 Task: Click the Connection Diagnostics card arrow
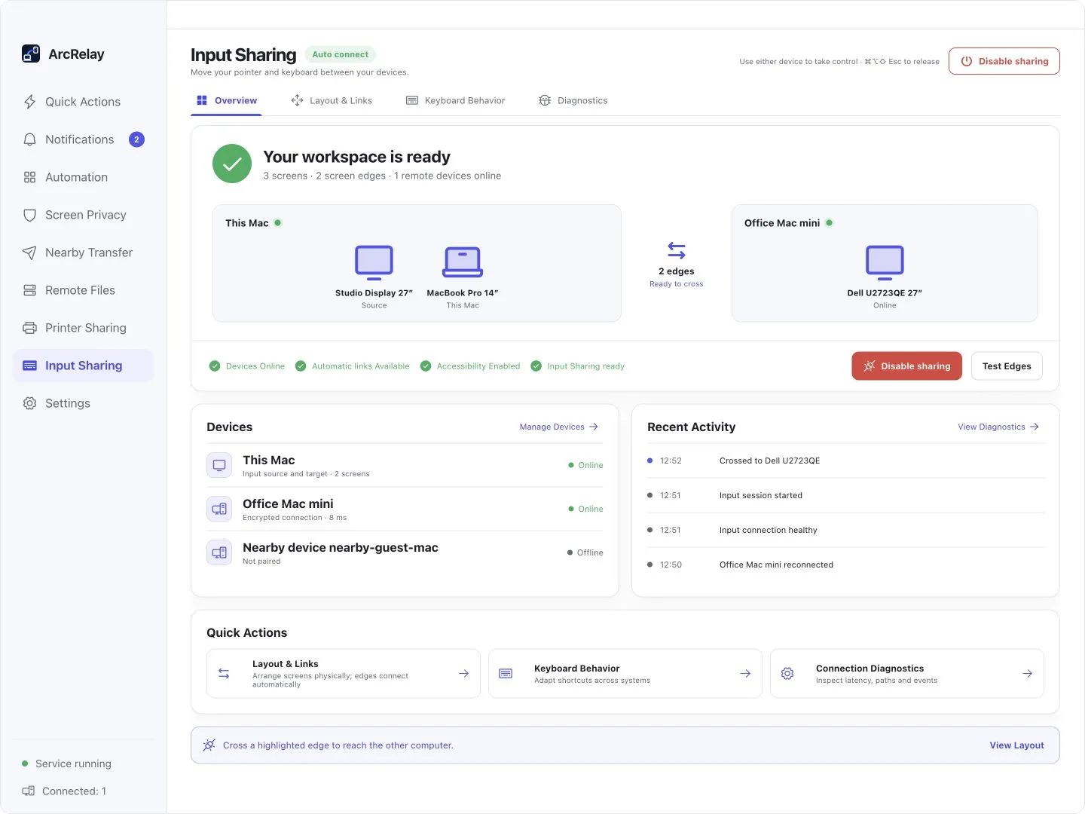click(1027, 673)
